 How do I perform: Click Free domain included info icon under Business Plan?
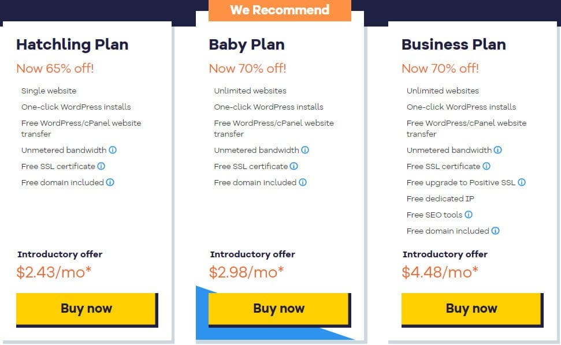click(495, 231)
